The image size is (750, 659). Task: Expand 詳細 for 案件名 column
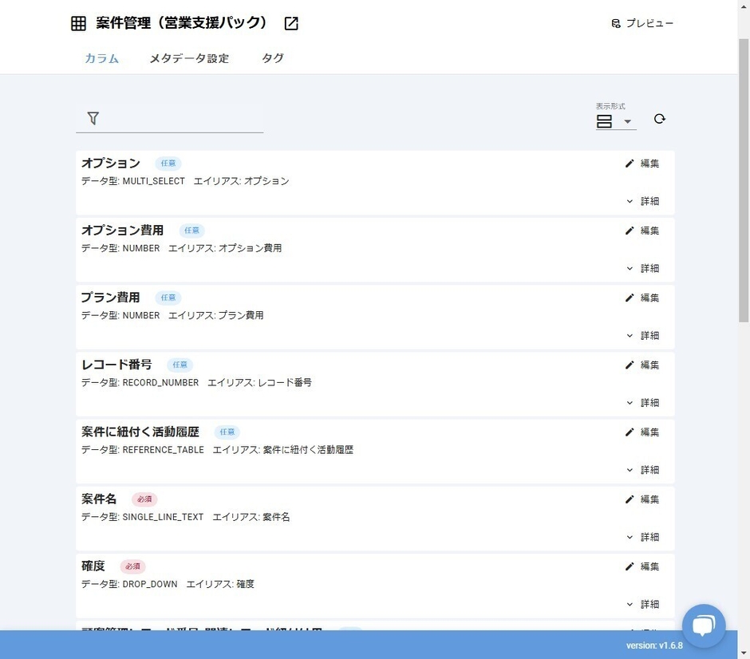[643, 537]
